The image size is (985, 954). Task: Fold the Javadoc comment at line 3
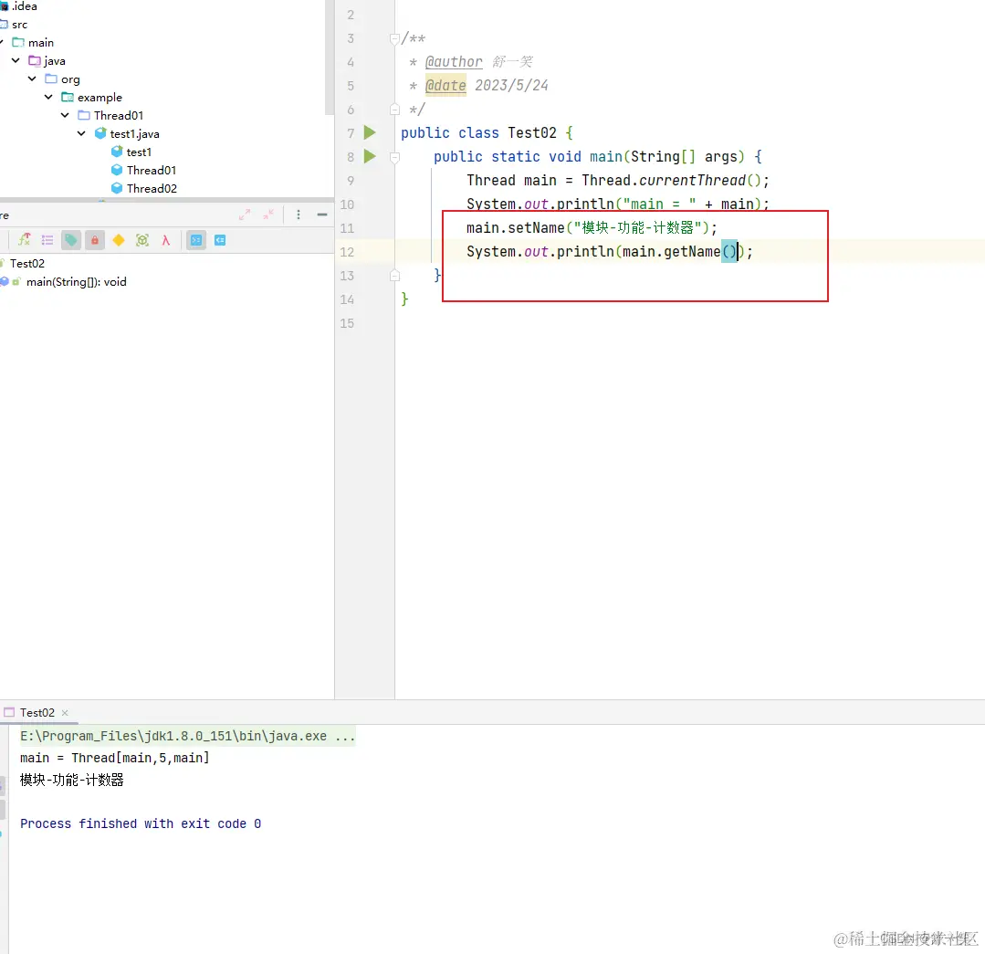coord(394,39)
